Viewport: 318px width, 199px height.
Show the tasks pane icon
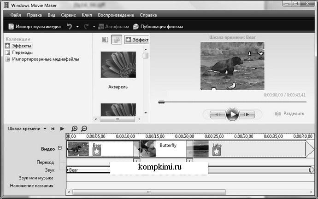tap(105, 40)
